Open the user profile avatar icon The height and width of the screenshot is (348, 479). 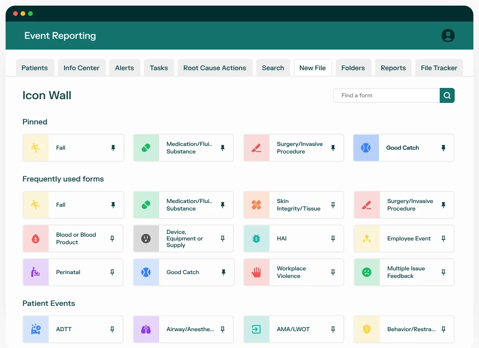pos(448,36)
